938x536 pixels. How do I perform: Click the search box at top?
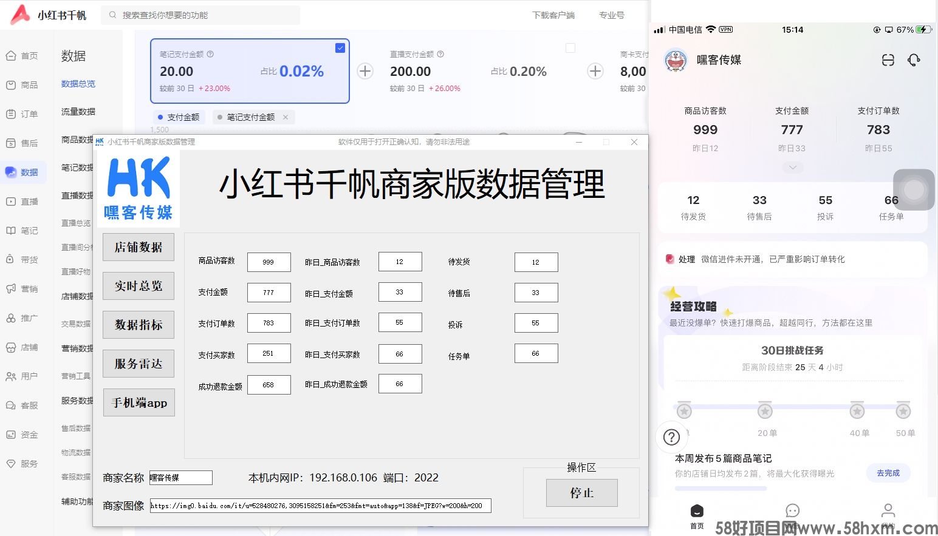point(200,15)
